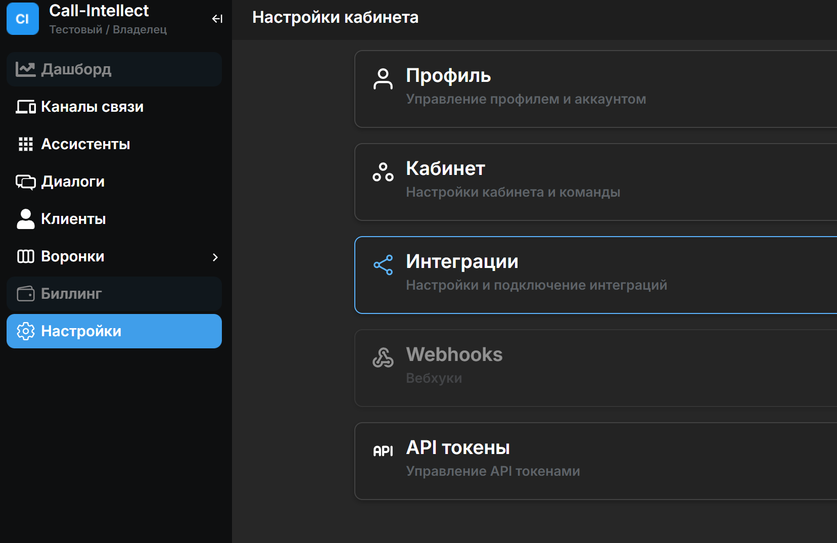837x543 pixels.
Task: Open Воронки in the sidebar
Action: (x=73, y=256)
